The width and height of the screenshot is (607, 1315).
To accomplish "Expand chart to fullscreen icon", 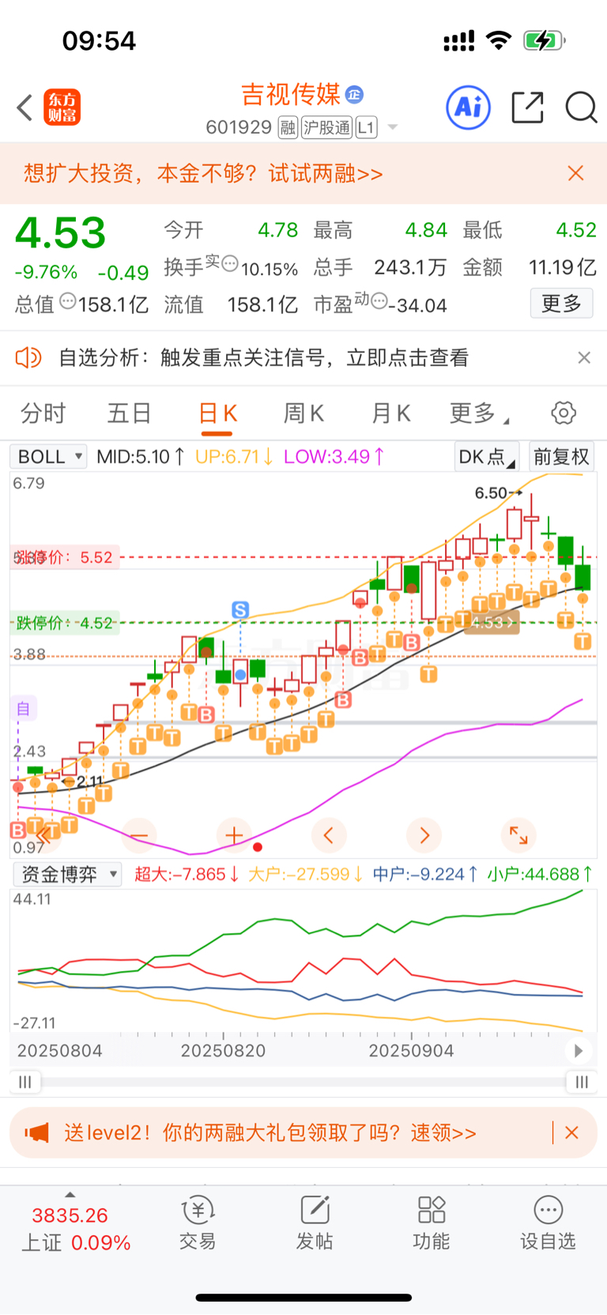I will click(x=518, y=835).
